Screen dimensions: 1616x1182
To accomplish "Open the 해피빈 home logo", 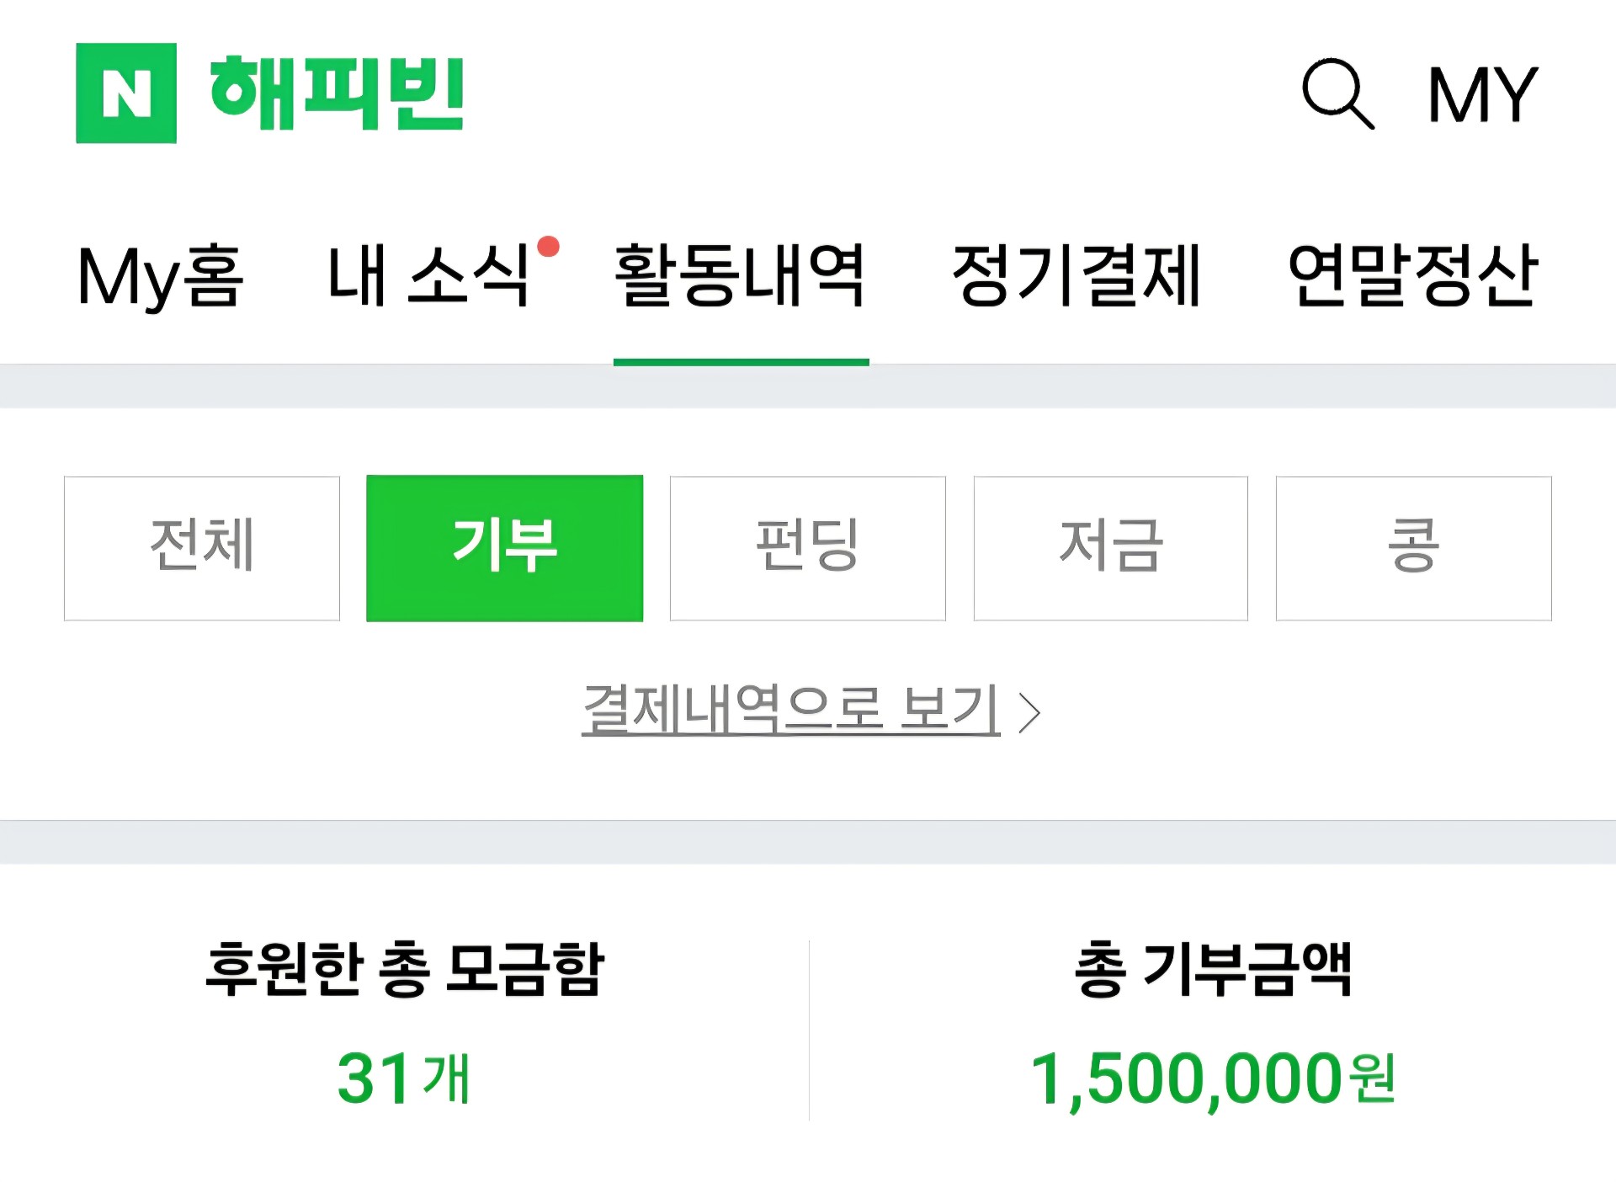I will pos(337,93).
